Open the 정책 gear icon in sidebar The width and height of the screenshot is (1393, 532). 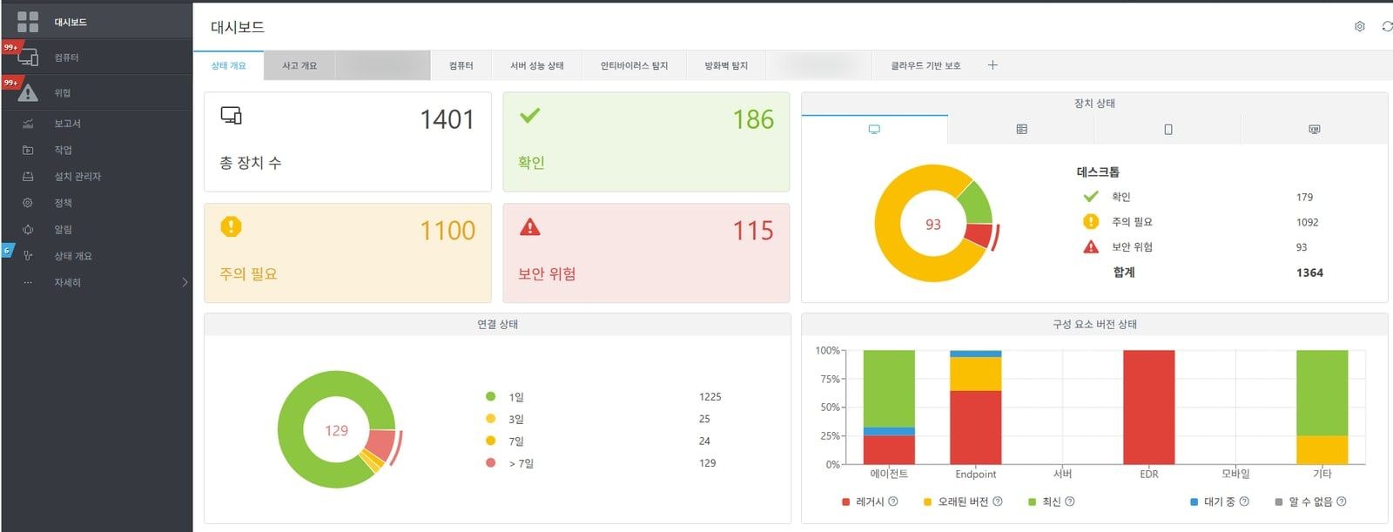click(28, 203)
